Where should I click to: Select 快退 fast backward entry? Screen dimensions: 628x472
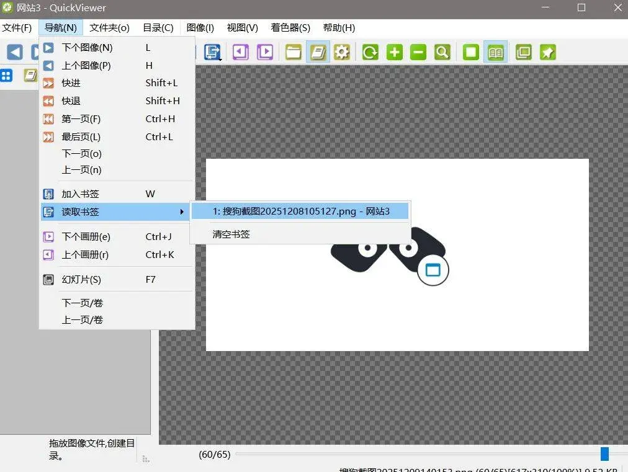pyautogui.click(x=117, y=101)
